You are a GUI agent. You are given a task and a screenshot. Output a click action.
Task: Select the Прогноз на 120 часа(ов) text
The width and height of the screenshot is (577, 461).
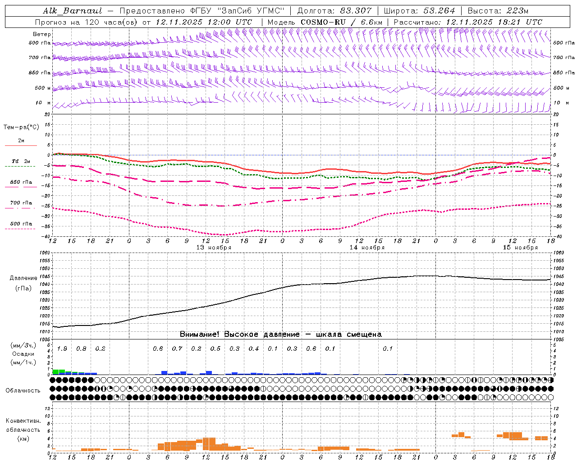click(x=86, y=22)
